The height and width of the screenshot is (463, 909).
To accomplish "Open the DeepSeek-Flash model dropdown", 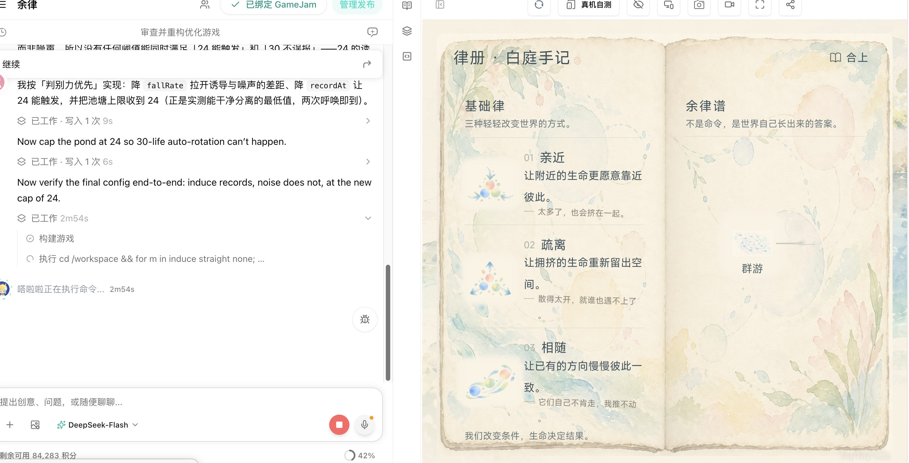I will coord(98,425).
